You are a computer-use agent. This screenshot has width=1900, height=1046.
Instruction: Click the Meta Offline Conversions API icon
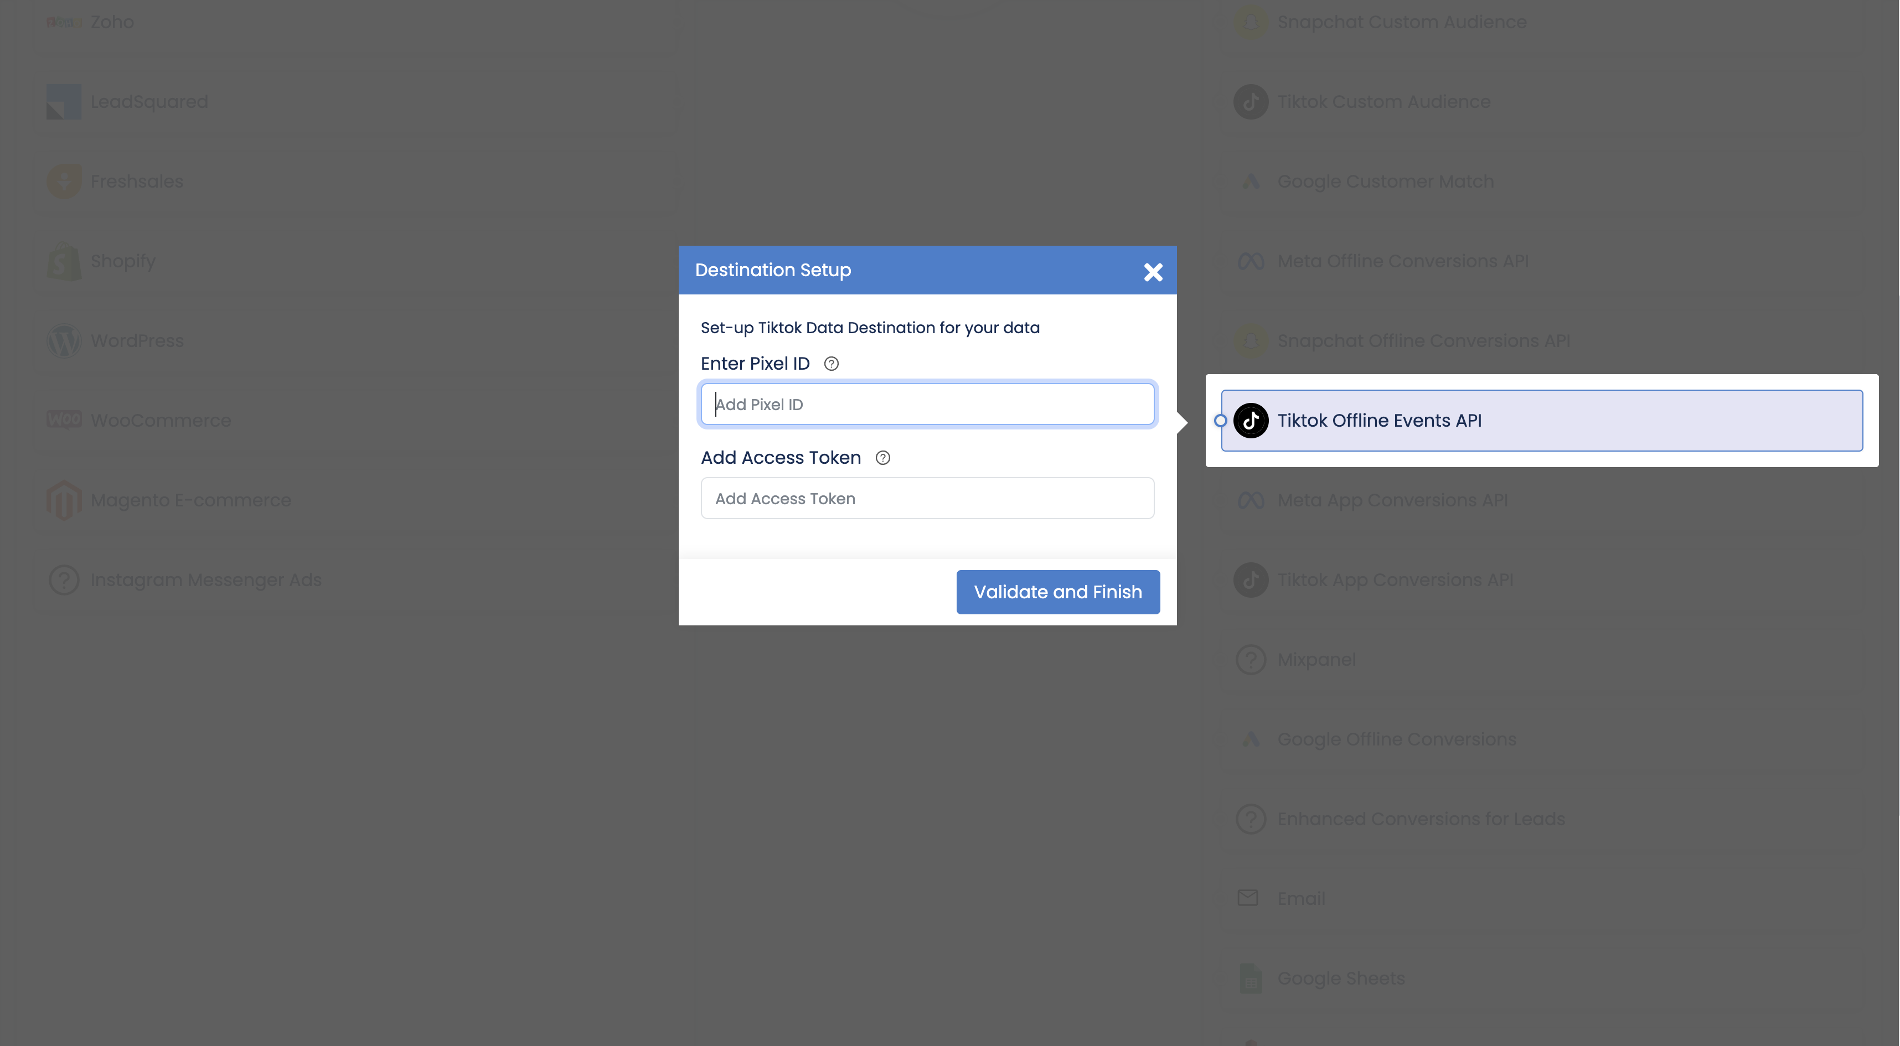pyautogui.click(x=1251, y=261)
